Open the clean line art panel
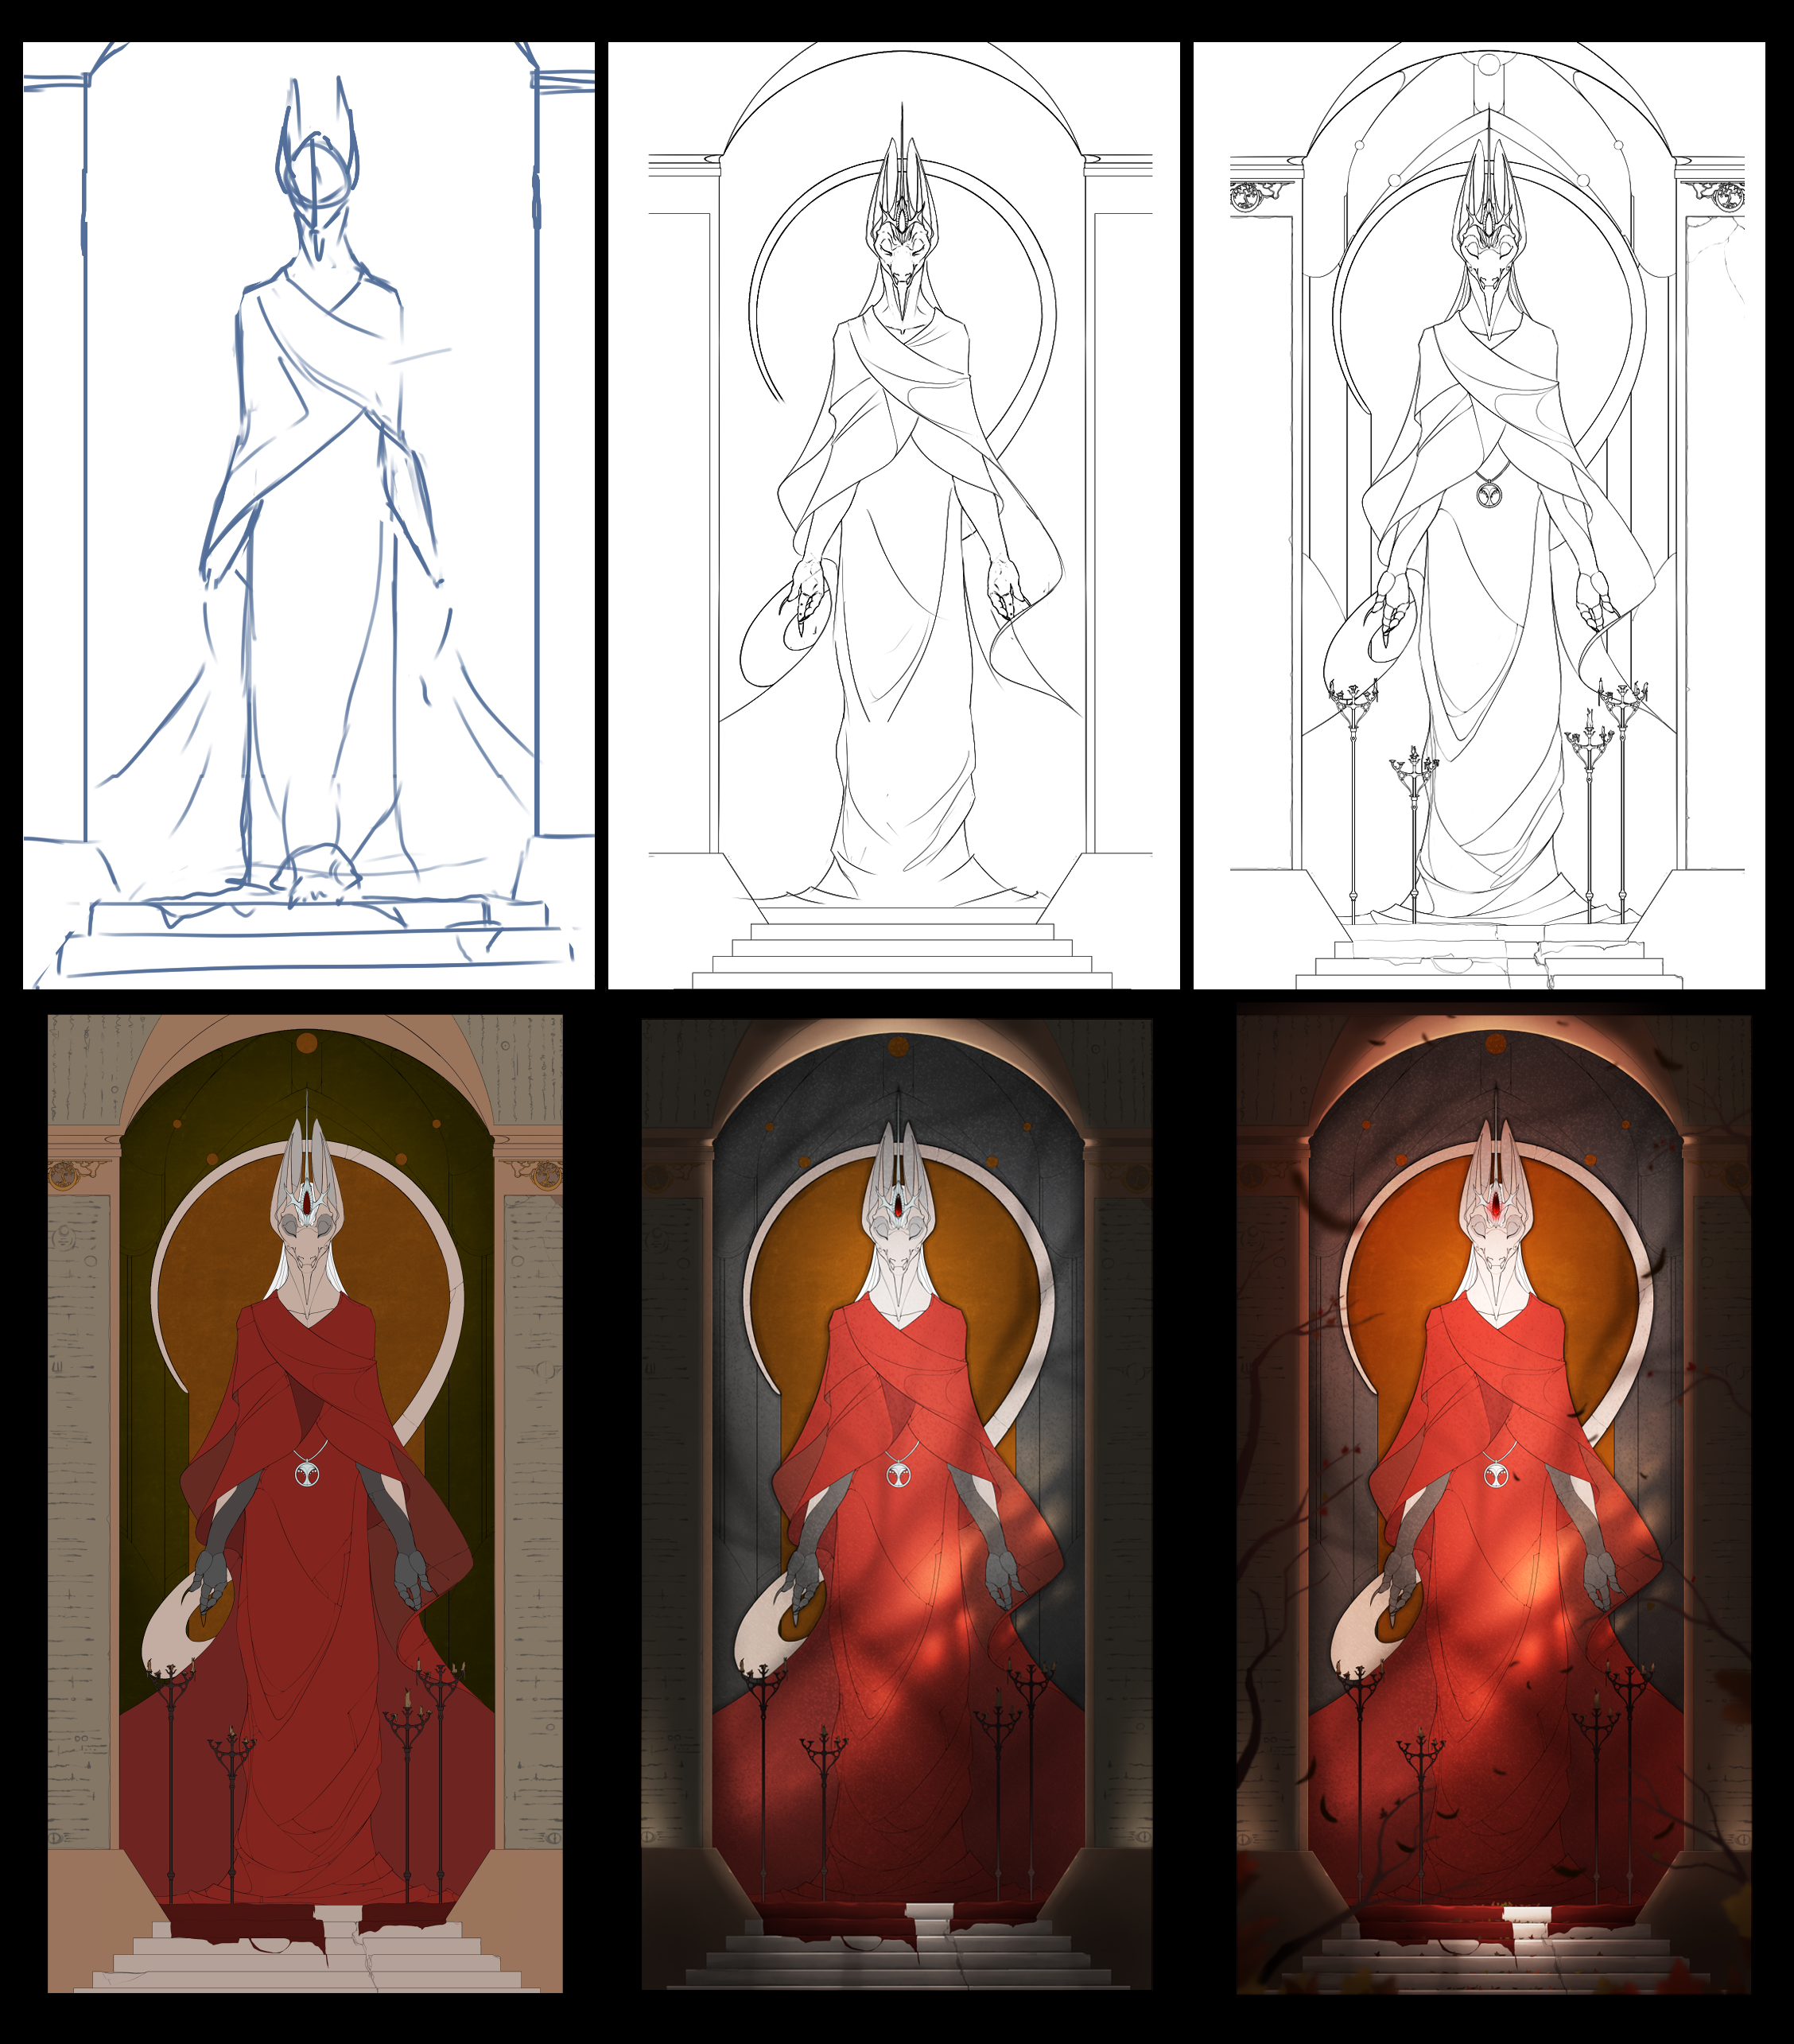The height and width of the screenshot is (2044, 1794). [893, 515]
